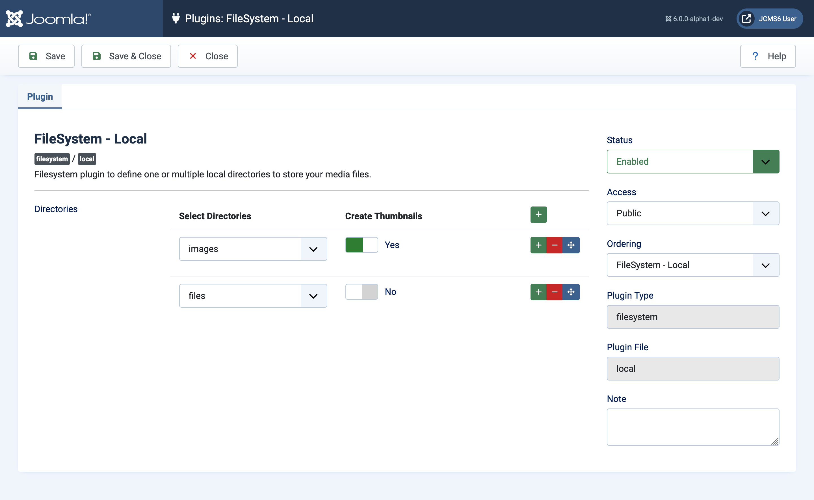Add a new directory row with green plus icon
This screenshot has width=814, height=500.
click(538, 214)
